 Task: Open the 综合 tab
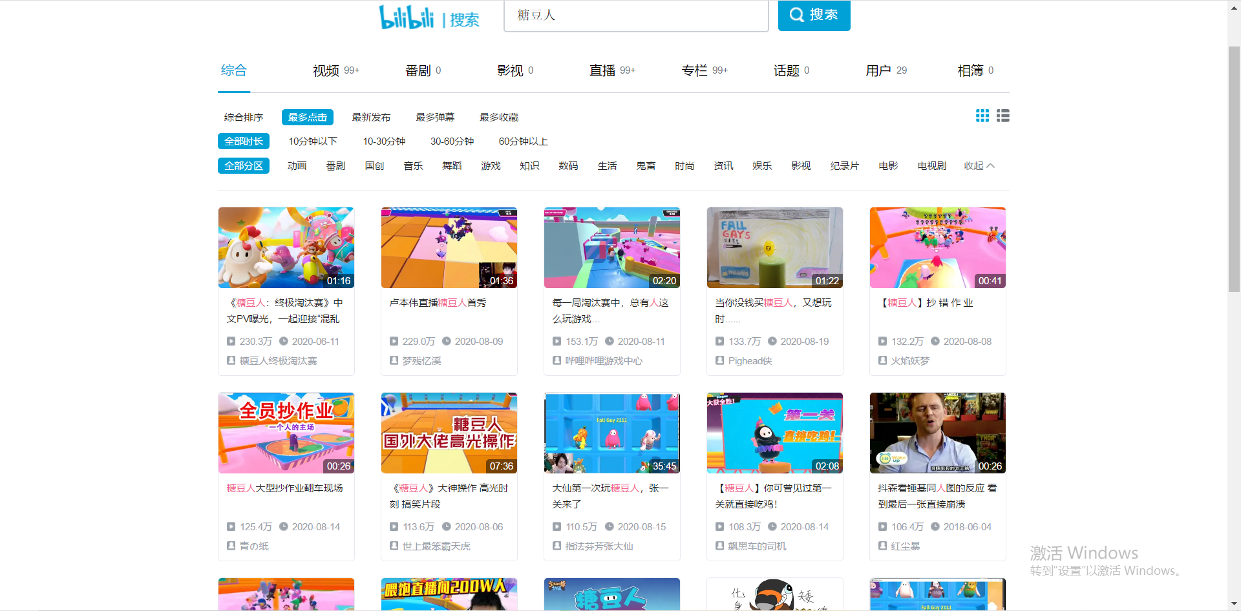pyautogui.click(x=234, y=70)
